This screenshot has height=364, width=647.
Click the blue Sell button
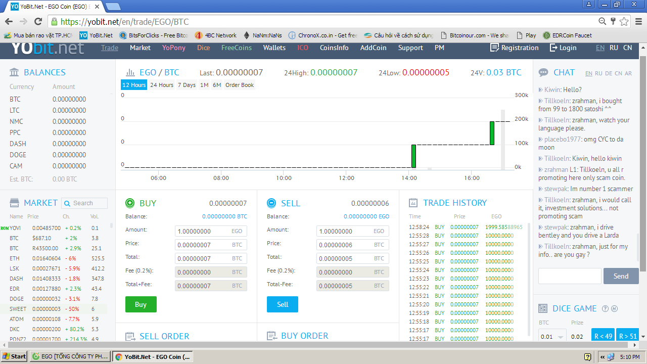[283, 304]
